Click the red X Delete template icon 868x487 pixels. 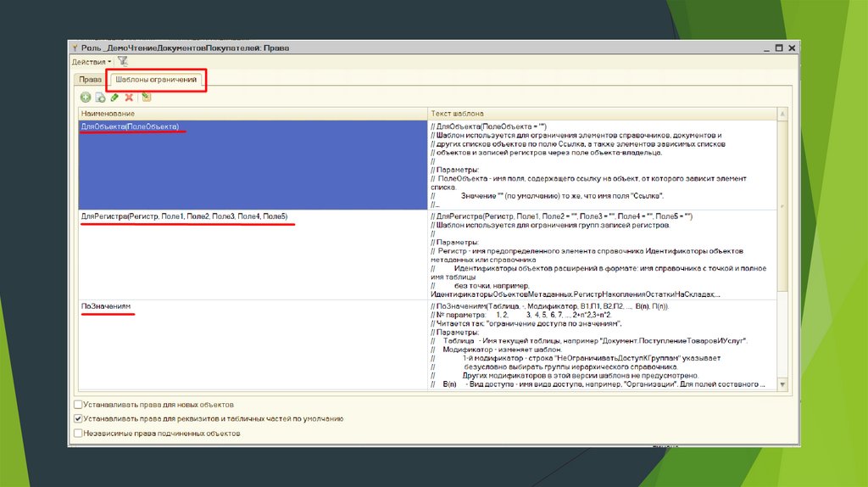coord(129,98)
